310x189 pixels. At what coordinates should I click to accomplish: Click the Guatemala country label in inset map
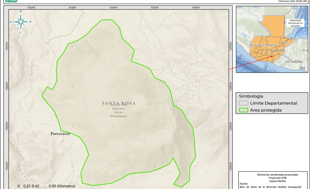pos(264,45)
